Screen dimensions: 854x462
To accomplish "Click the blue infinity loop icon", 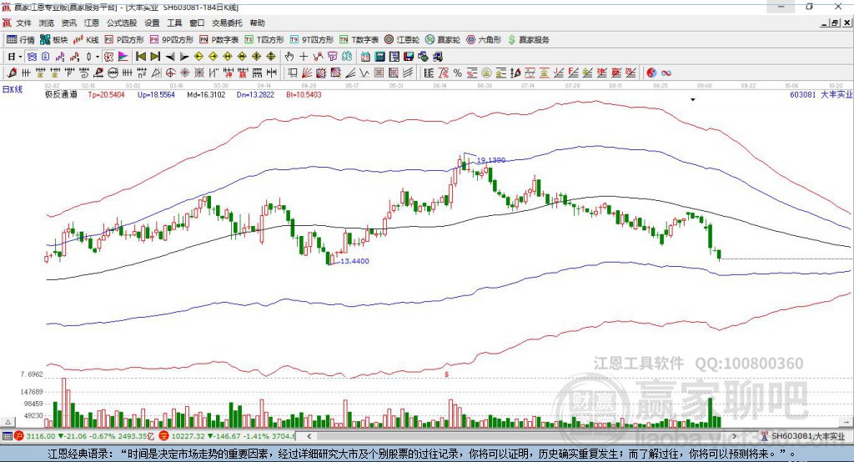I will [666, 73].
